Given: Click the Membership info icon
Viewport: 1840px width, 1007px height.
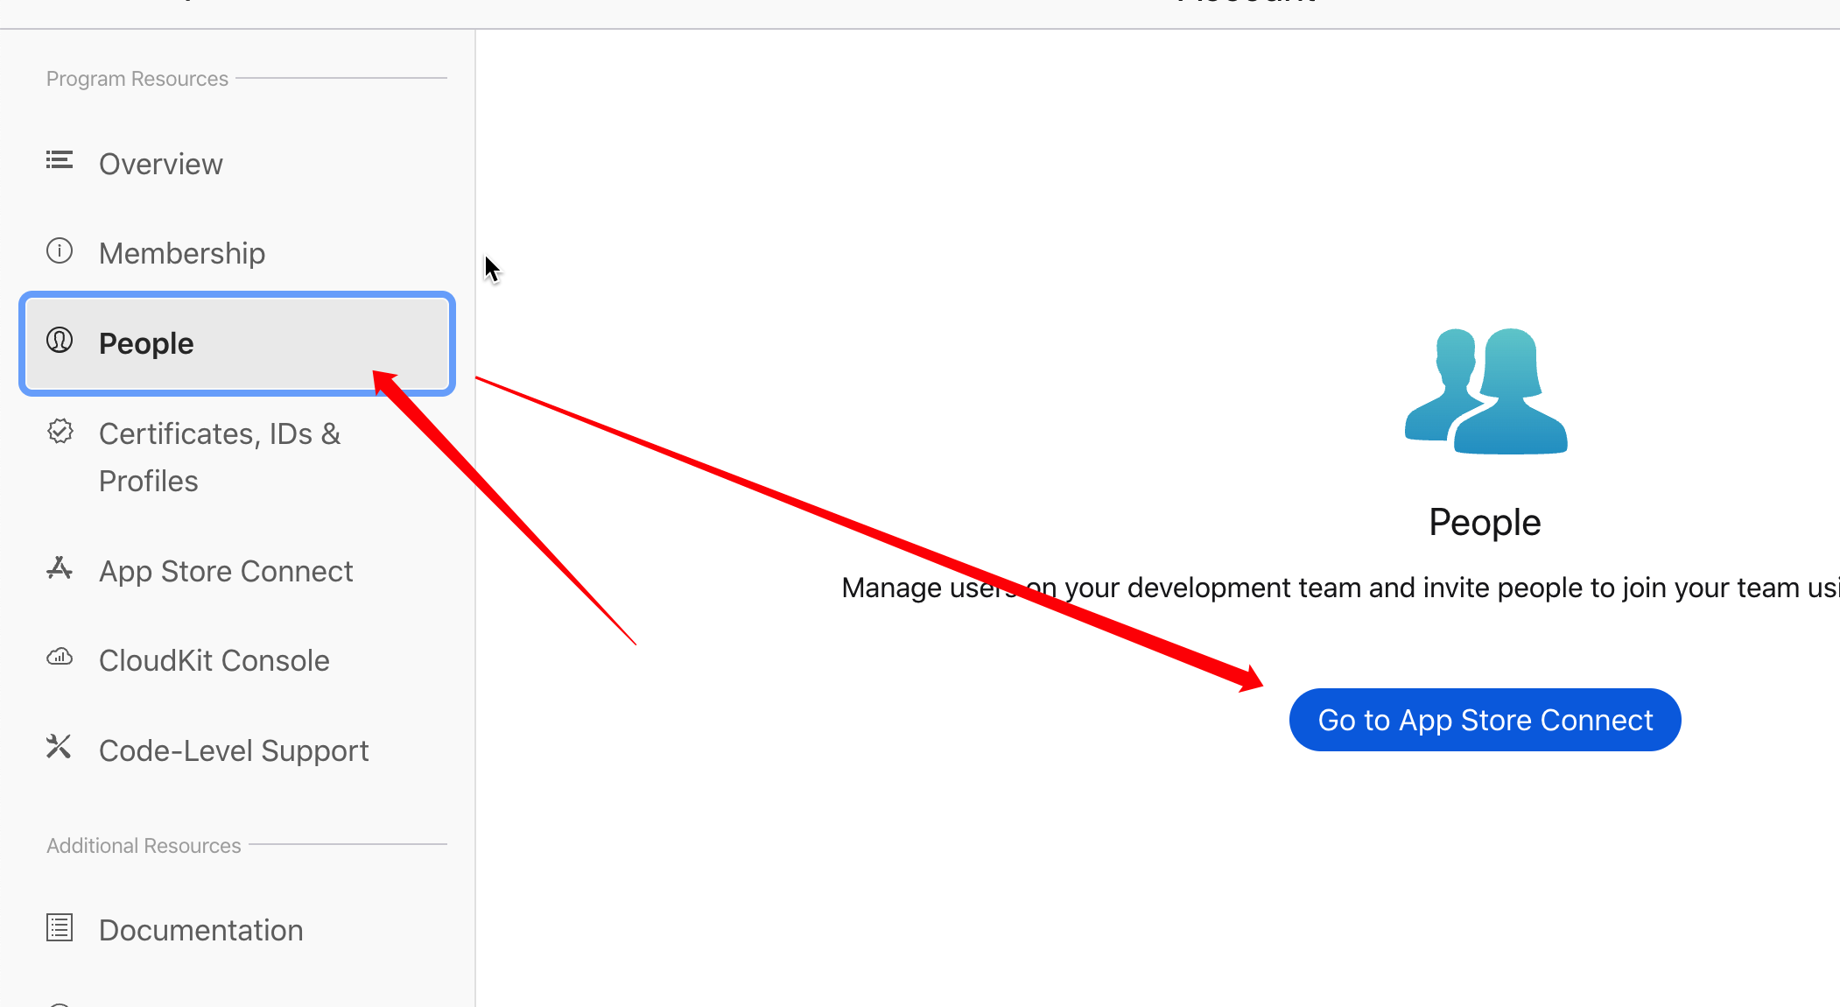Looking at the screenshot, I should coord(60,251).
